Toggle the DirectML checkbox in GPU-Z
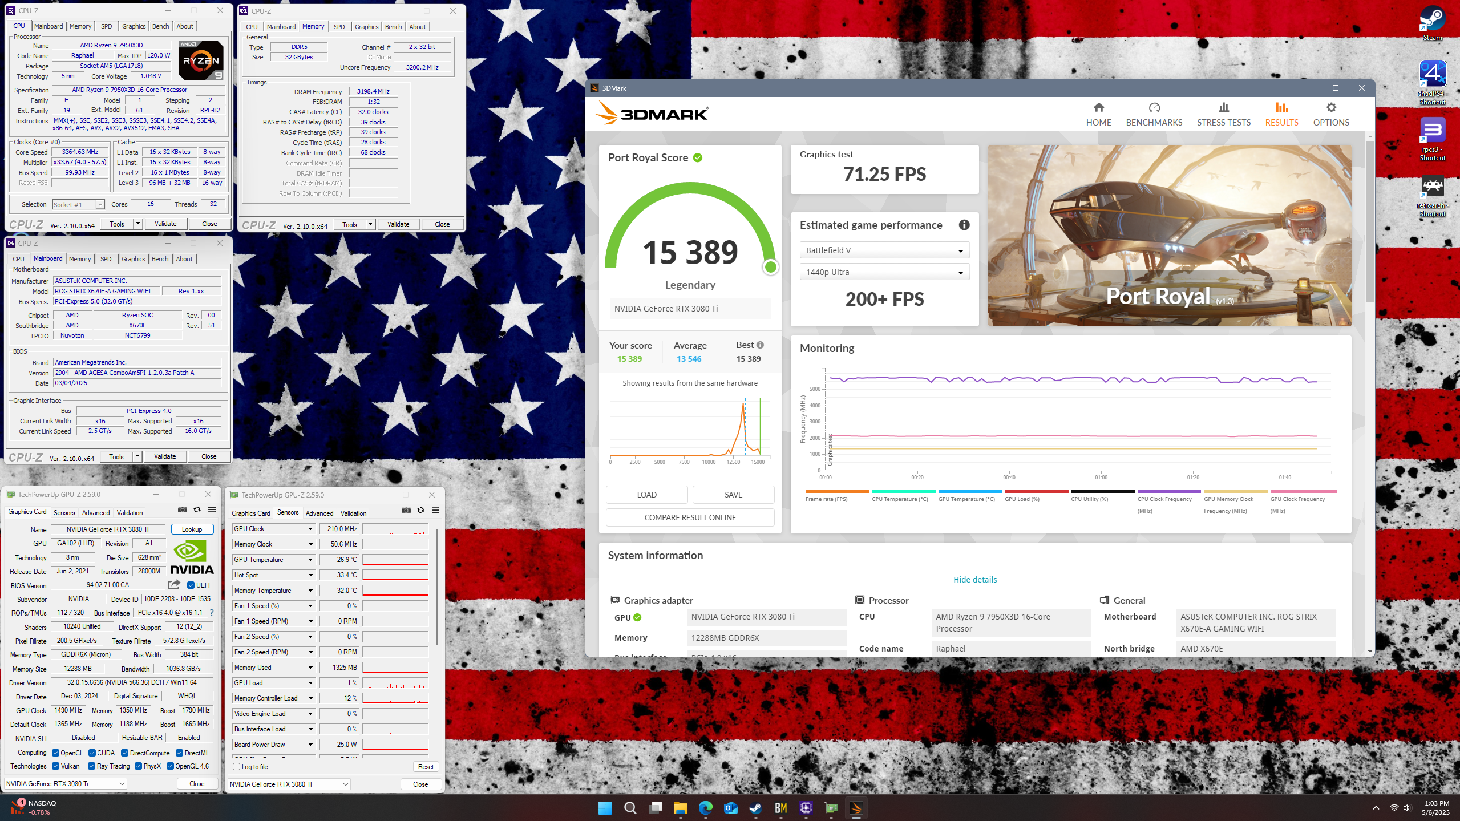This screenshot has width=1460, height=821. click(179, 753)
